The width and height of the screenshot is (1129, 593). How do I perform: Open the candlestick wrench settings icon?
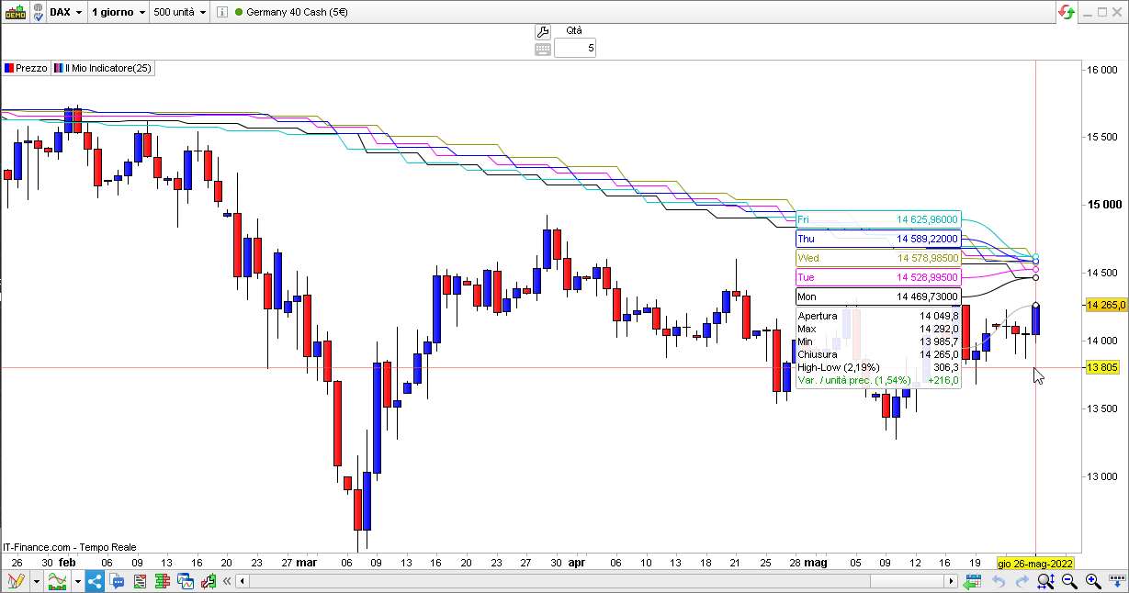[x=209, y=581]
